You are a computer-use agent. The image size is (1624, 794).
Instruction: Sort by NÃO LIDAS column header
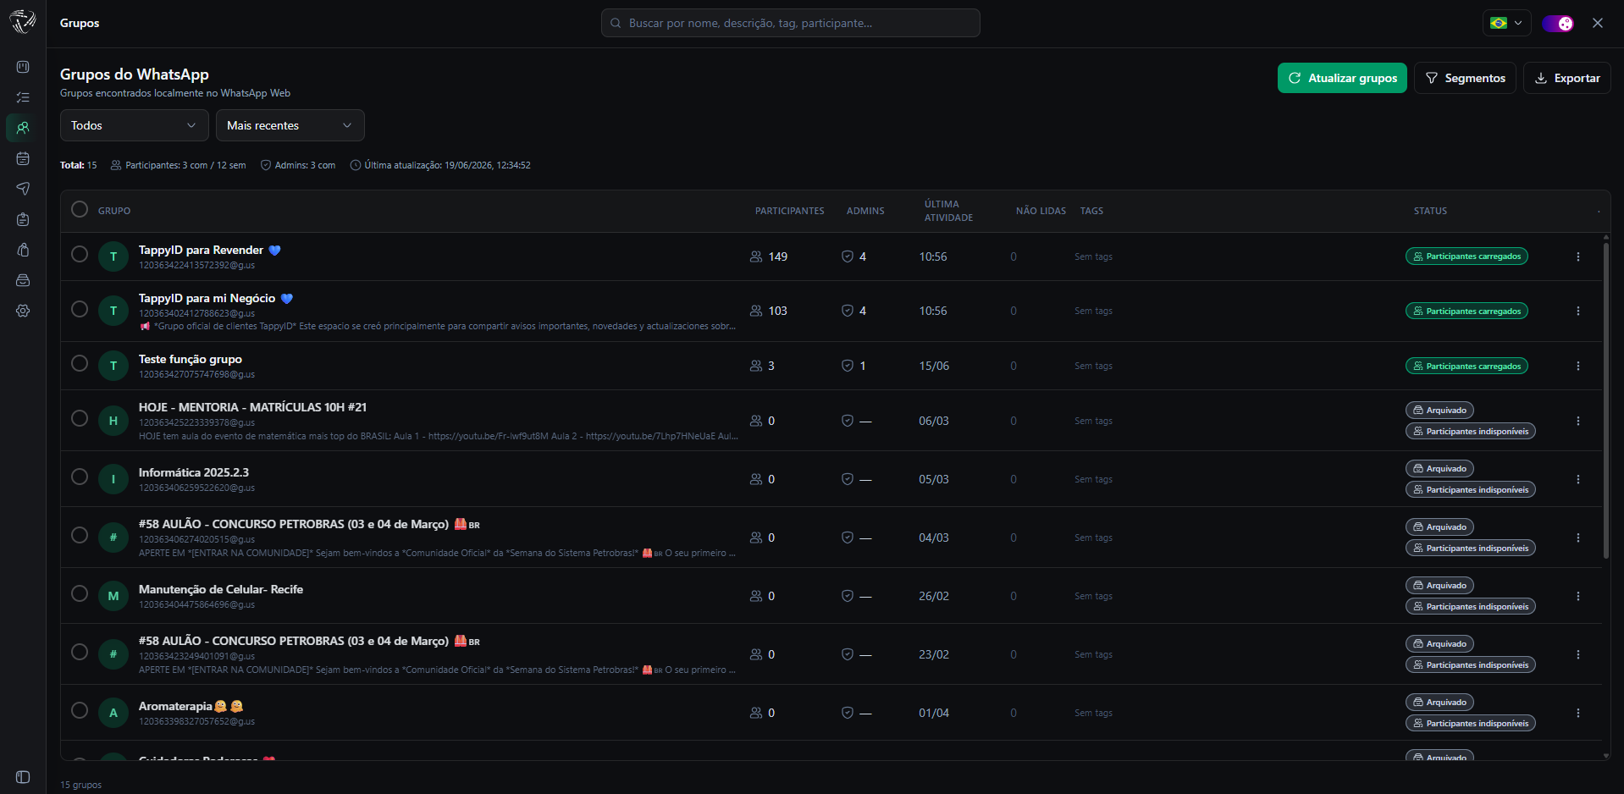click(1041, 211)
